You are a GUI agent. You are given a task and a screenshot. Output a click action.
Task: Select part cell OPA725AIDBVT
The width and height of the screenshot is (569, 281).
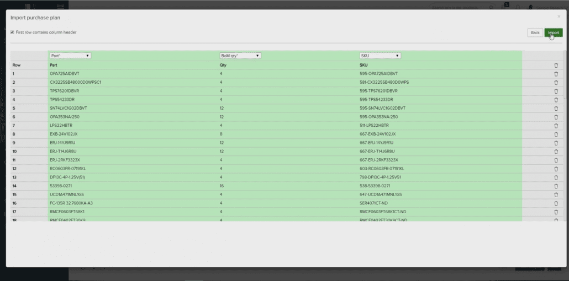(x=64, y=73)
